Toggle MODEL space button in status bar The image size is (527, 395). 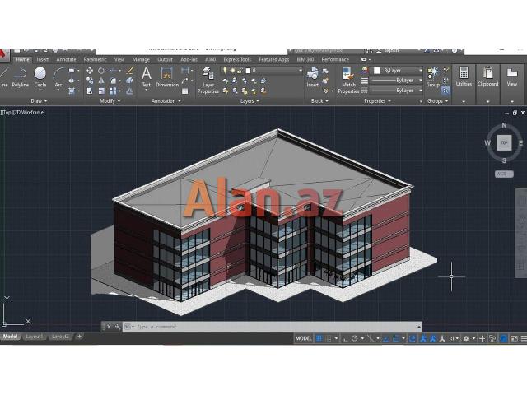303,338
